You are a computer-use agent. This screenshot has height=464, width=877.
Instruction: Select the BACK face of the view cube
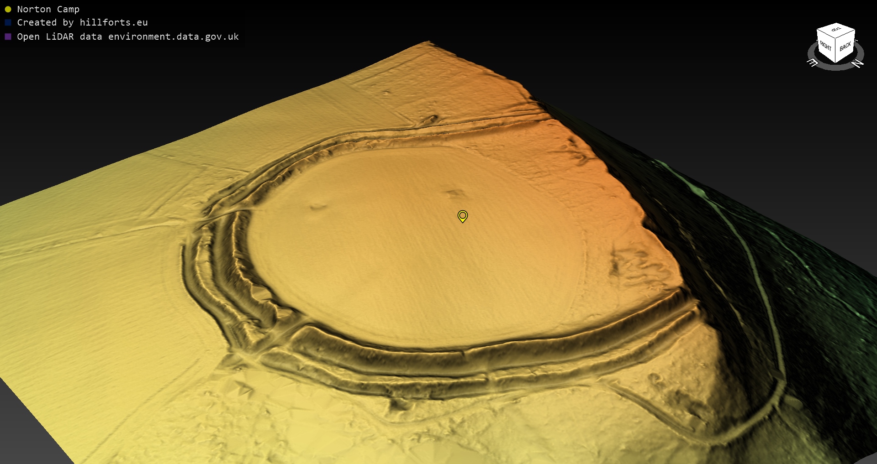point(845,47)
